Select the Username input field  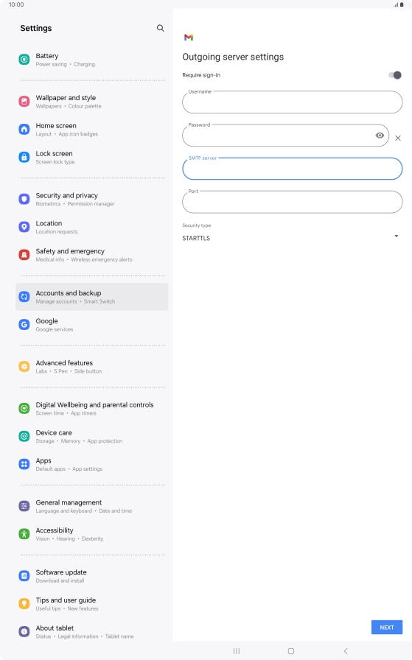(292, 102)
